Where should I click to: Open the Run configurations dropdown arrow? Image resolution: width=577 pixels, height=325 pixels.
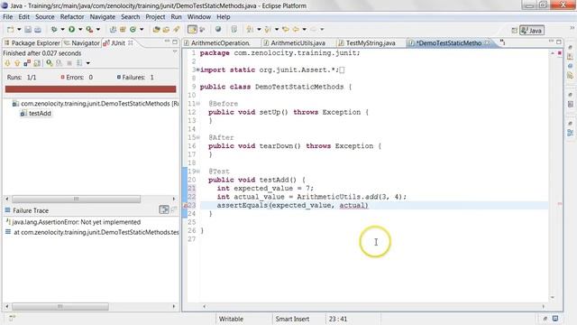point(80,30)
